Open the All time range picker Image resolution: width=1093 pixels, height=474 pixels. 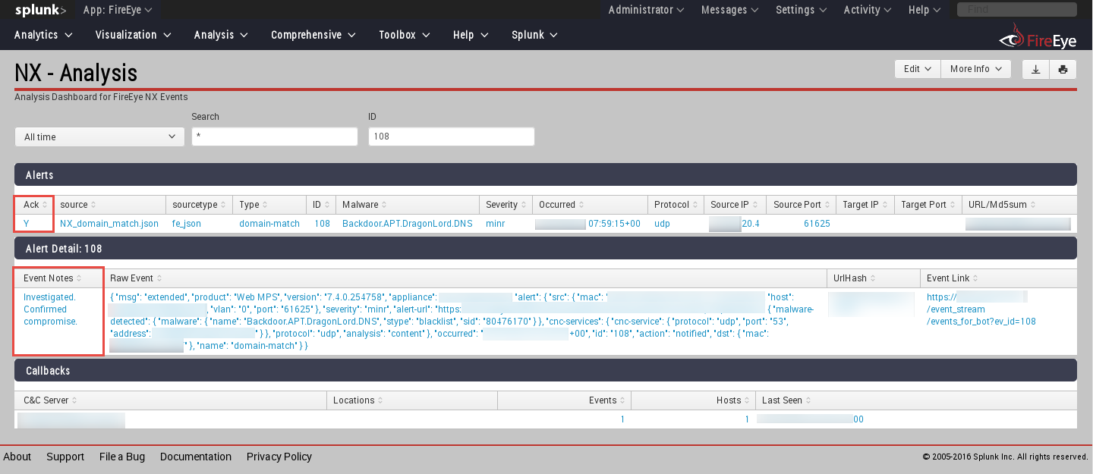(x=99, y=137)
